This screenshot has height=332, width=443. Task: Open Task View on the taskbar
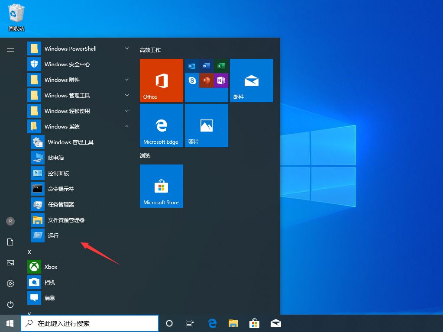click(x=190, y=323)
